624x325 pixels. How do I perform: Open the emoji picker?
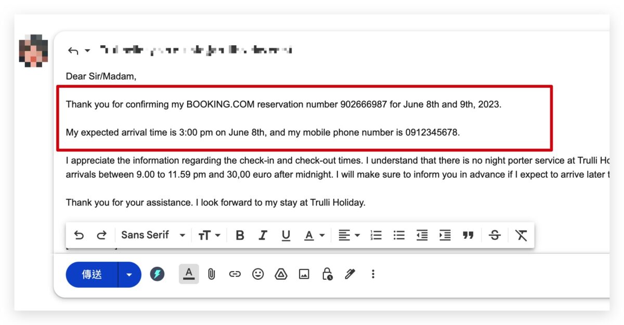pyautogui.click(x=258, y=274)
